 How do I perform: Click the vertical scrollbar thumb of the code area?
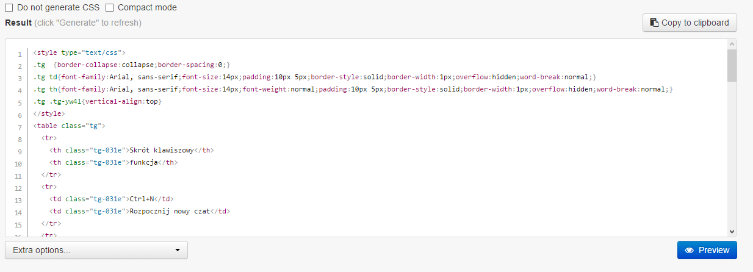pos(732,65)
